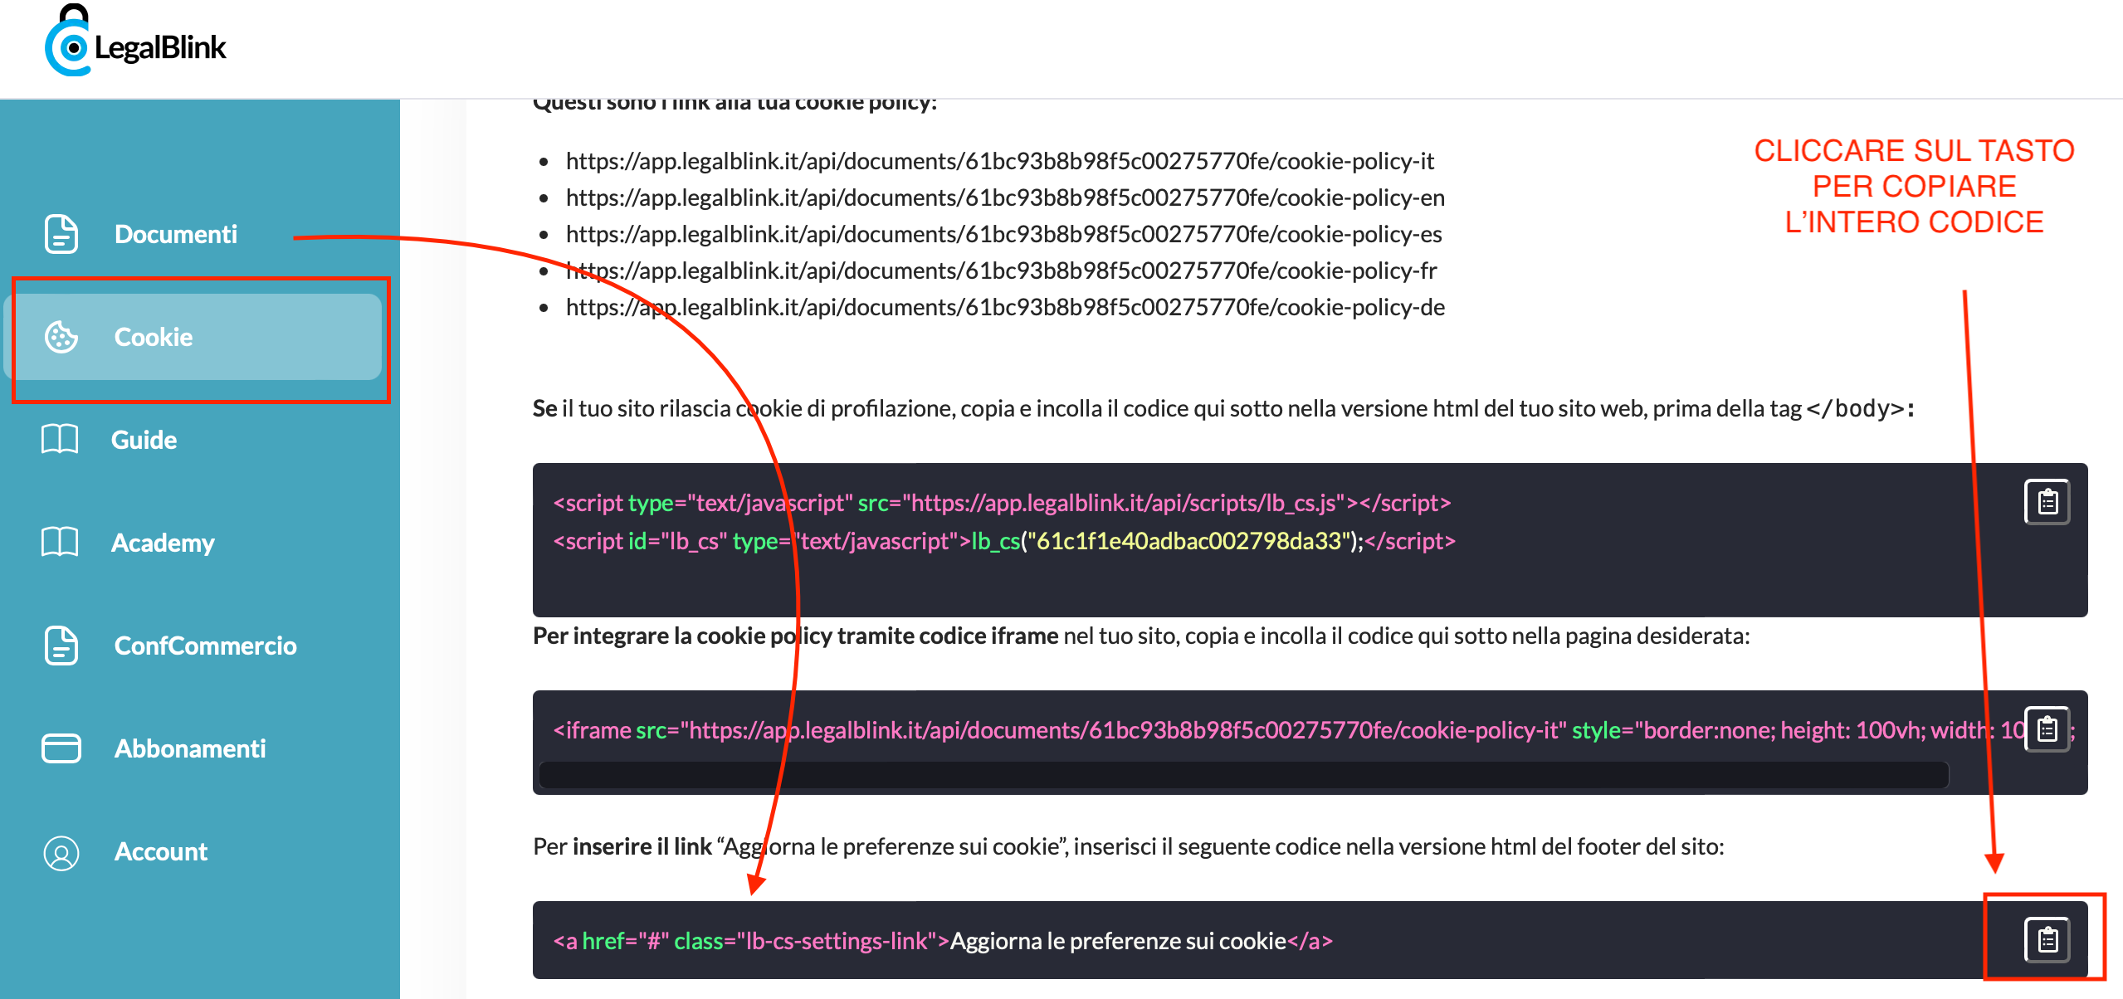Click the LegalBlink logo

click(x=135, y=41)
